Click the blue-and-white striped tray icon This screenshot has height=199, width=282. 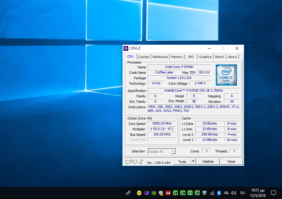click(205, 193)
